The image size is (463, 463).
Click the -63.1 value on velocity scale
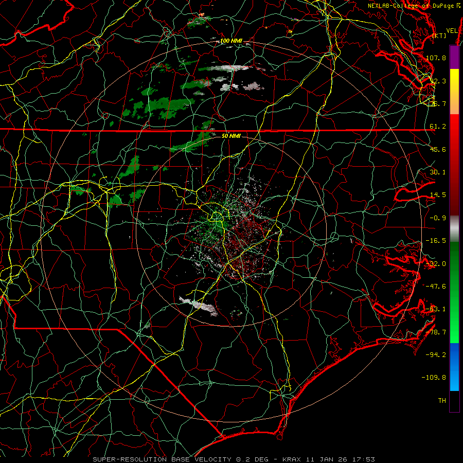[436, 309]
